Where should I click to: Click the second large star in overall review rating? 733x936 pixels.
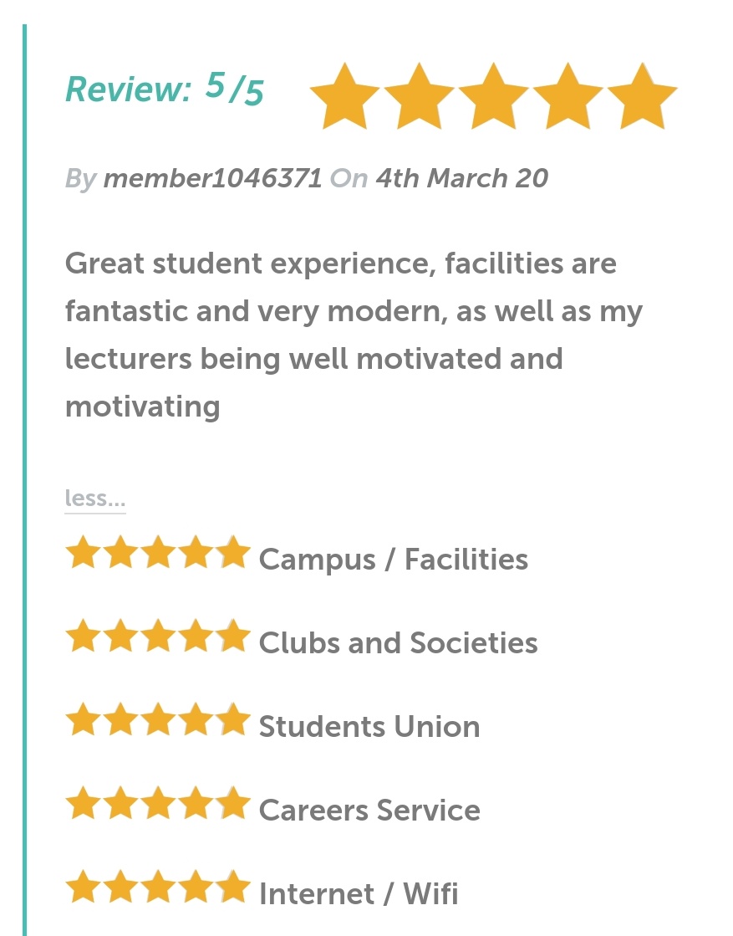click(419, 96)
